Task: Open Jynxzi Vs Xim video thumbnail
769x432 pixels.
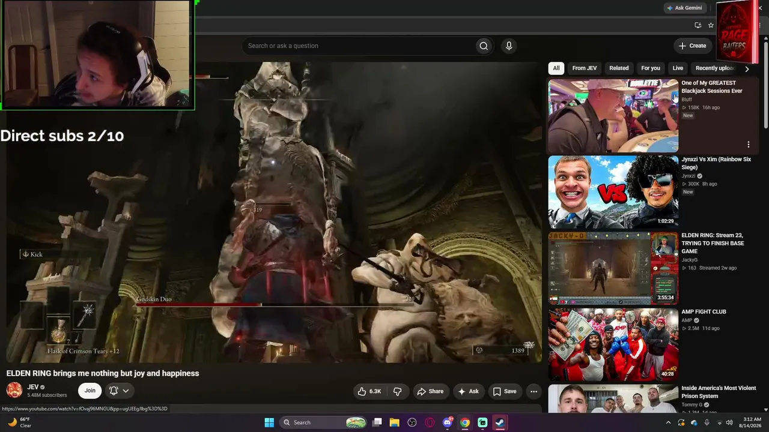Action: (613, 192)
